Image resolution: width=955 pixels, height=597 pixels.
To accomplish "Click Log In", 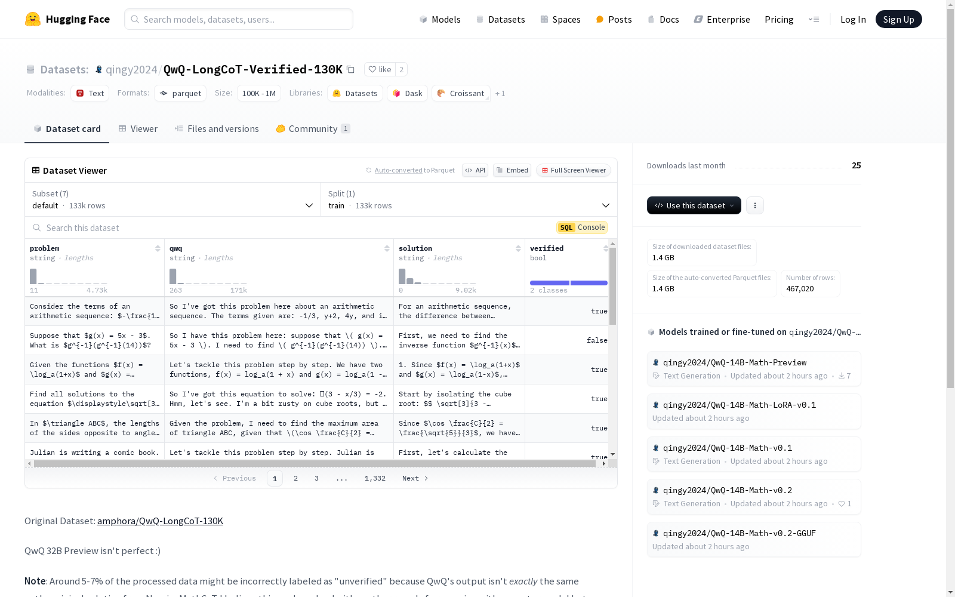I will [x=853, y=19].
